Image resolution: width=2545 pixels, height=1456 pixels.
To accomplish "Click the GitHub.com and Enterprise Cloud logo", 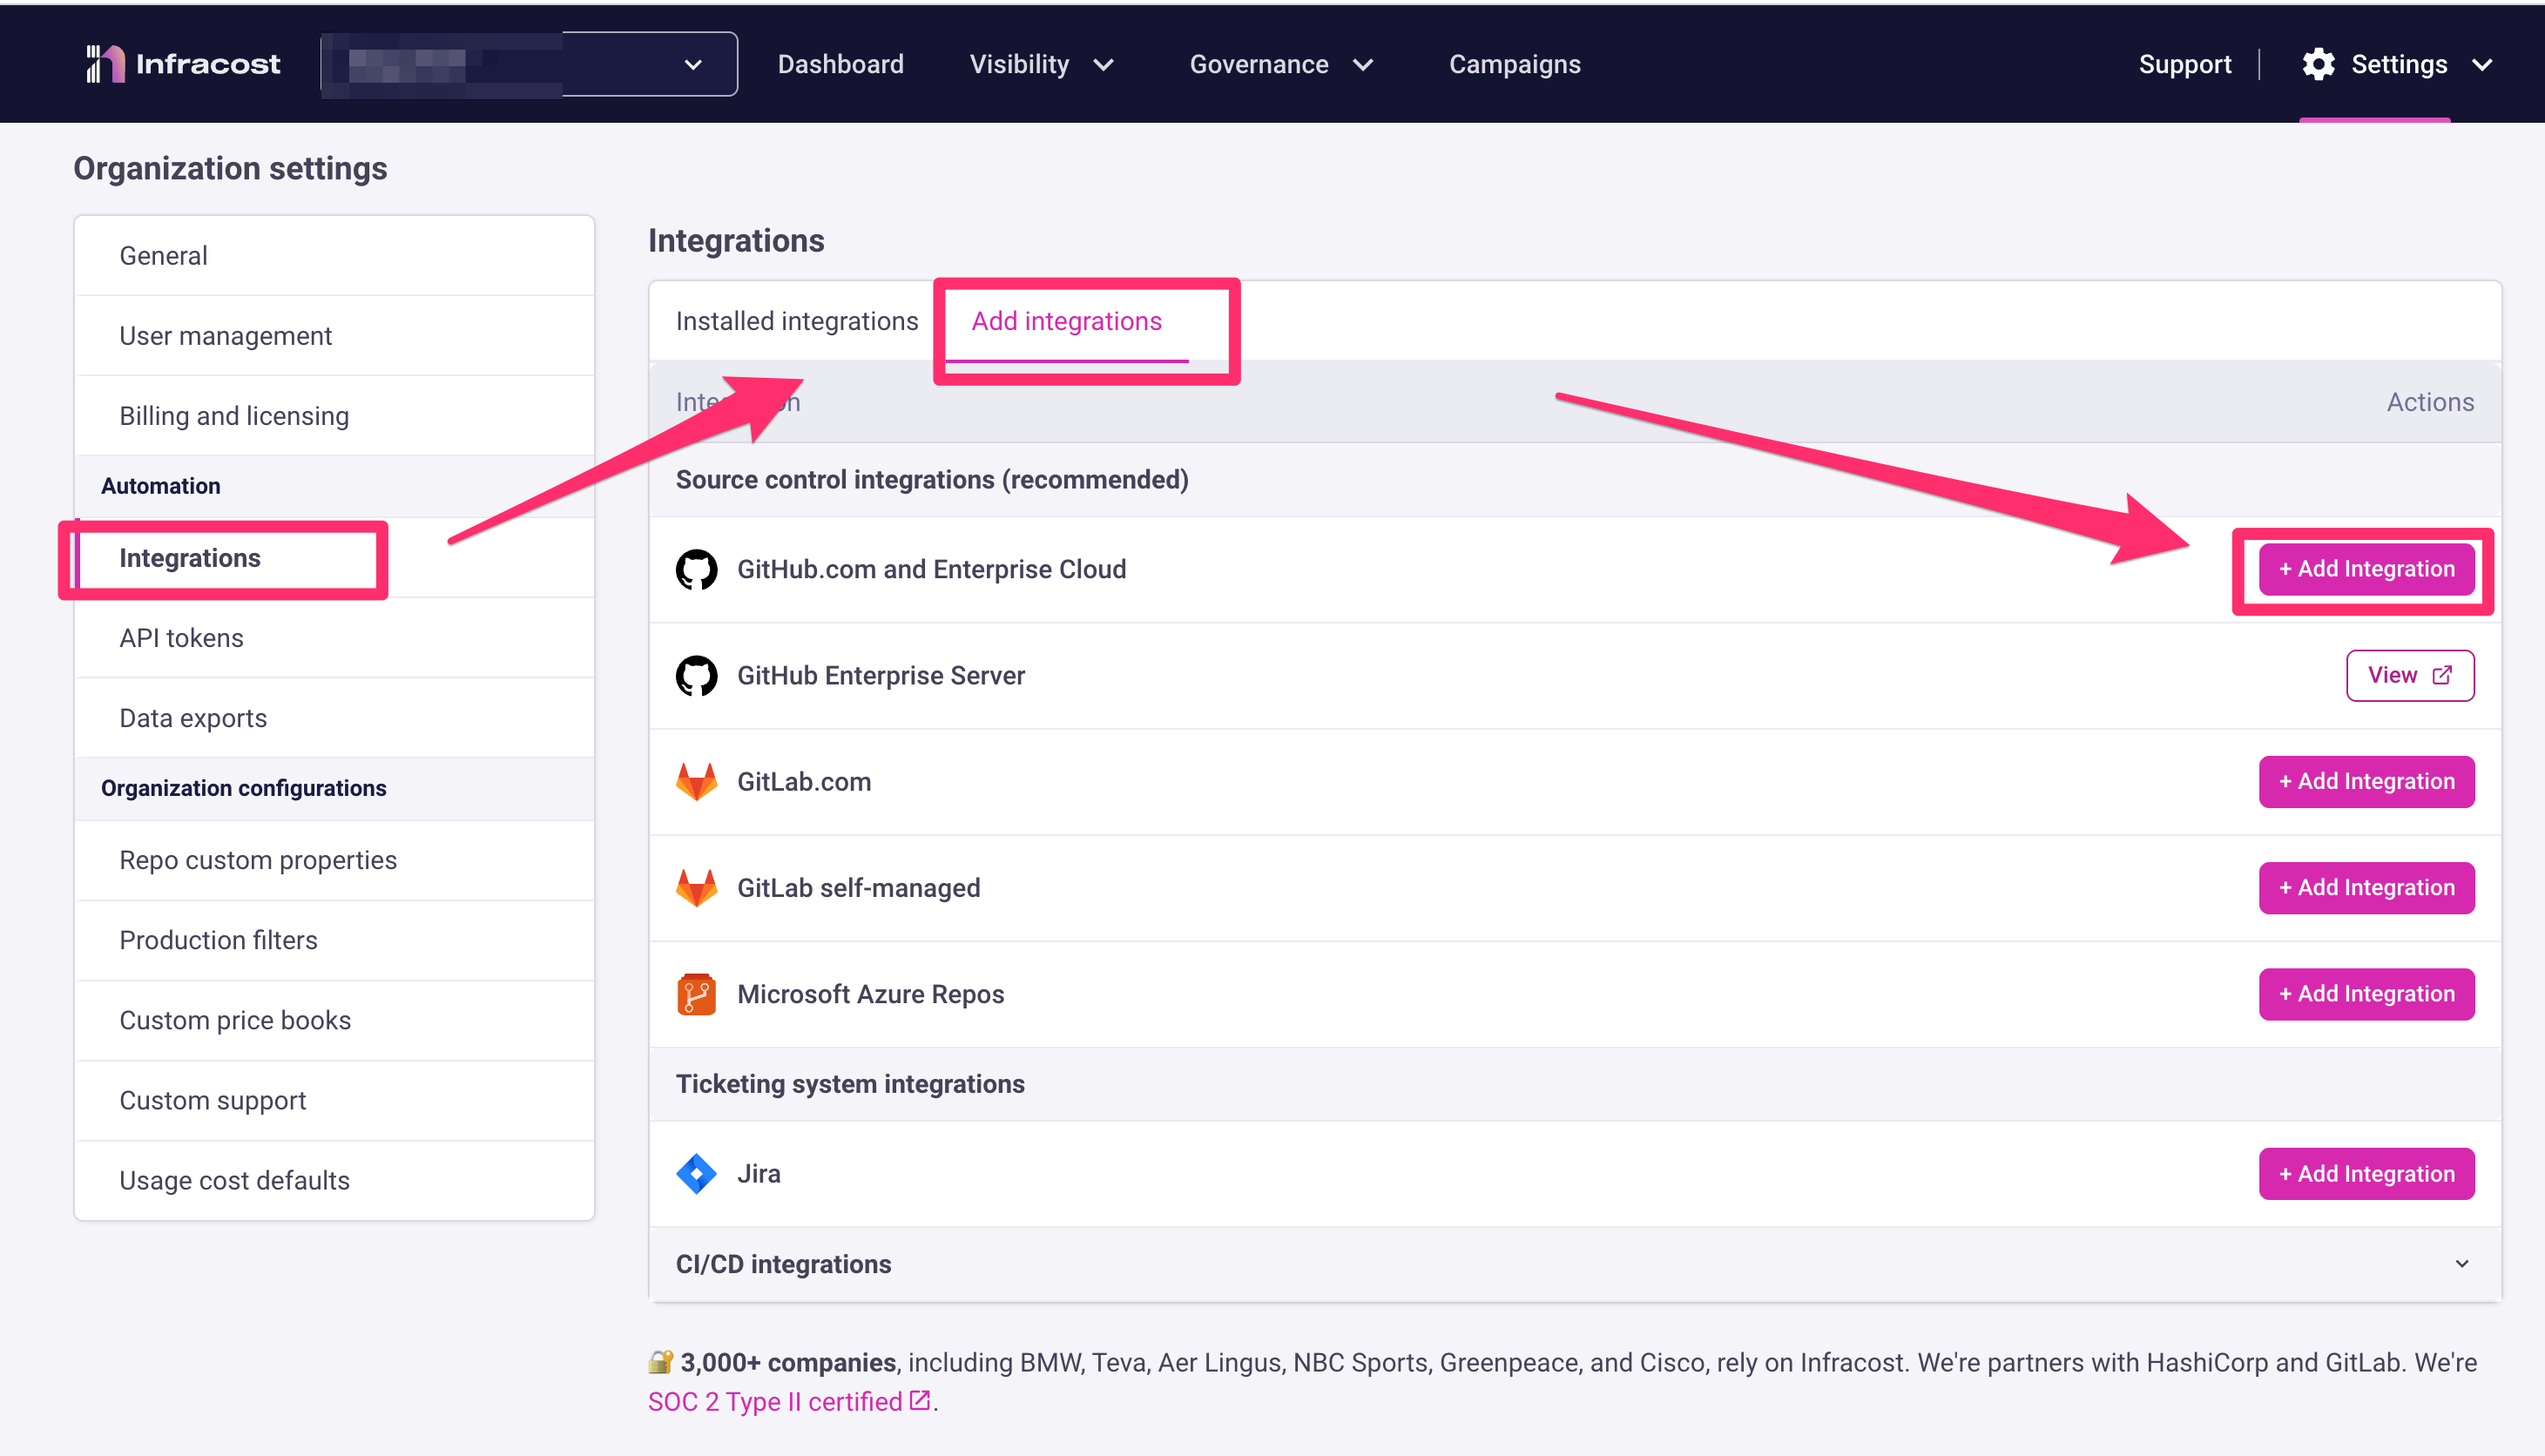I will coord(696,570).
